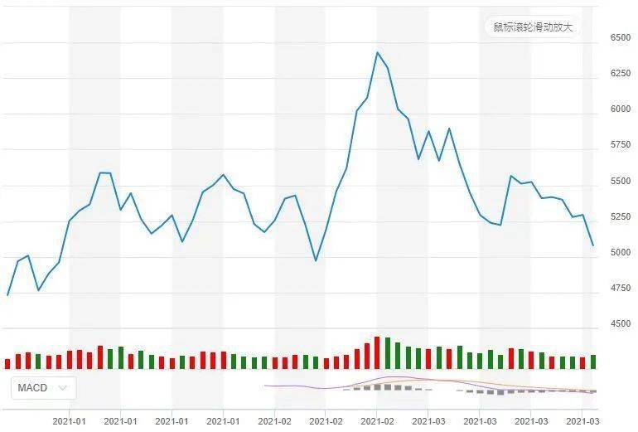The width and height of the screenshot is (638, 432).
Task: Click the 5750 y-axis label
Action: click(620, 144)
